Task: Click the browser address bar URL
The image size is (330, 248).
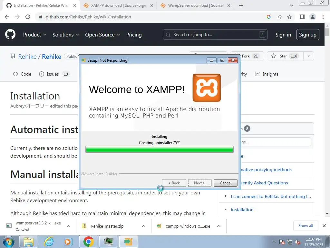Action: tap(88, 17)
